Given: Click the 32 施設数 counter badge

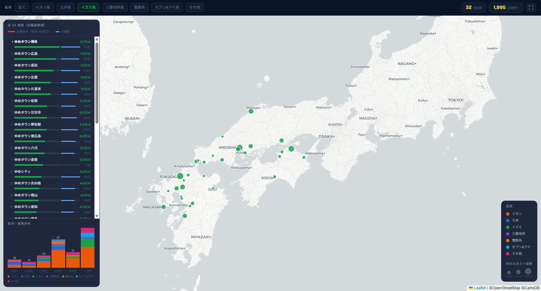Looking at the screenshot, I should [x=473, y=7].
